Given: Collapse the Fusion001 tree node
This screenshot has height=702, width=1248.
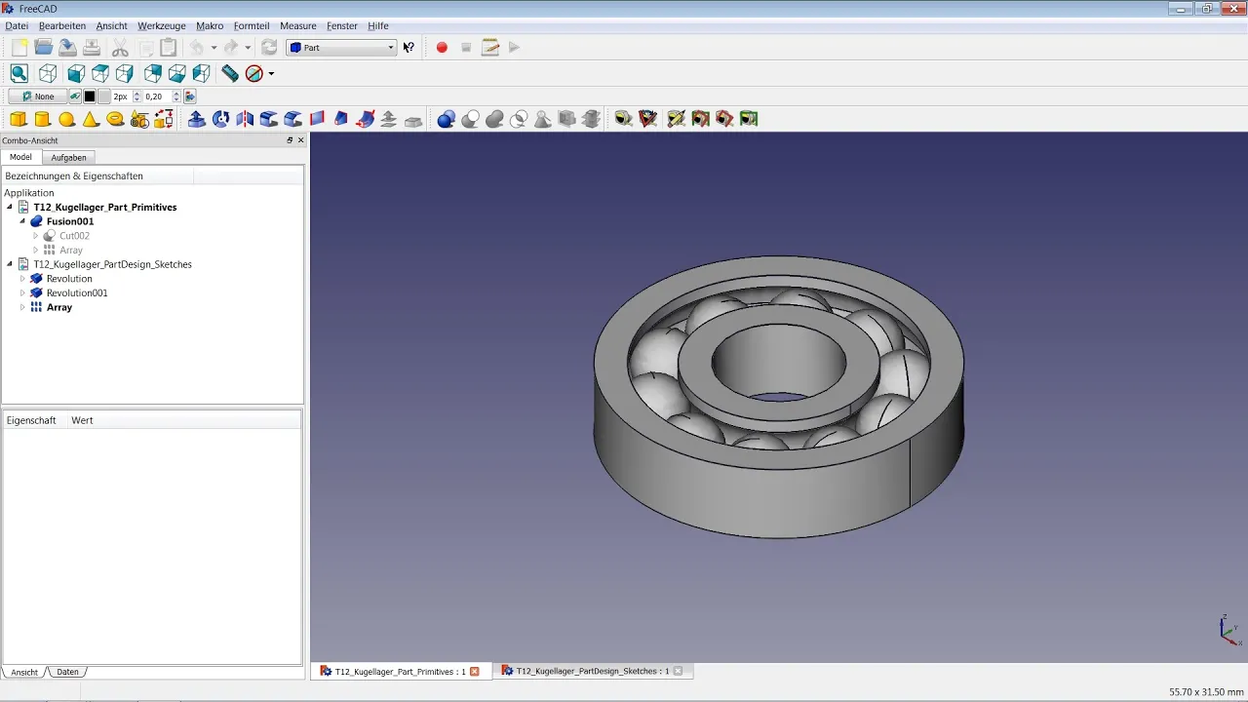Looking at the screenshot, I should pyautogui.click(x=22, y=221).
